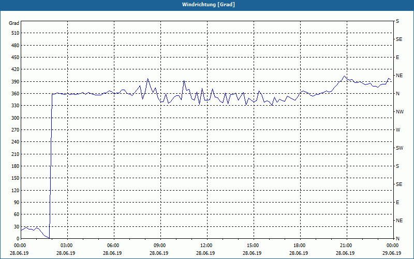This screenshot has width=414, height=259.
Task: Click the 00:00 label above 29.06.19
Action: point(393,246)
